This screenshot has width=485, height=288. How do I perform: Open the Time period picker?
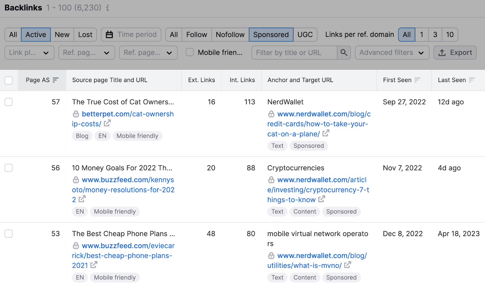pyautogui.click(x=131, y=35)
